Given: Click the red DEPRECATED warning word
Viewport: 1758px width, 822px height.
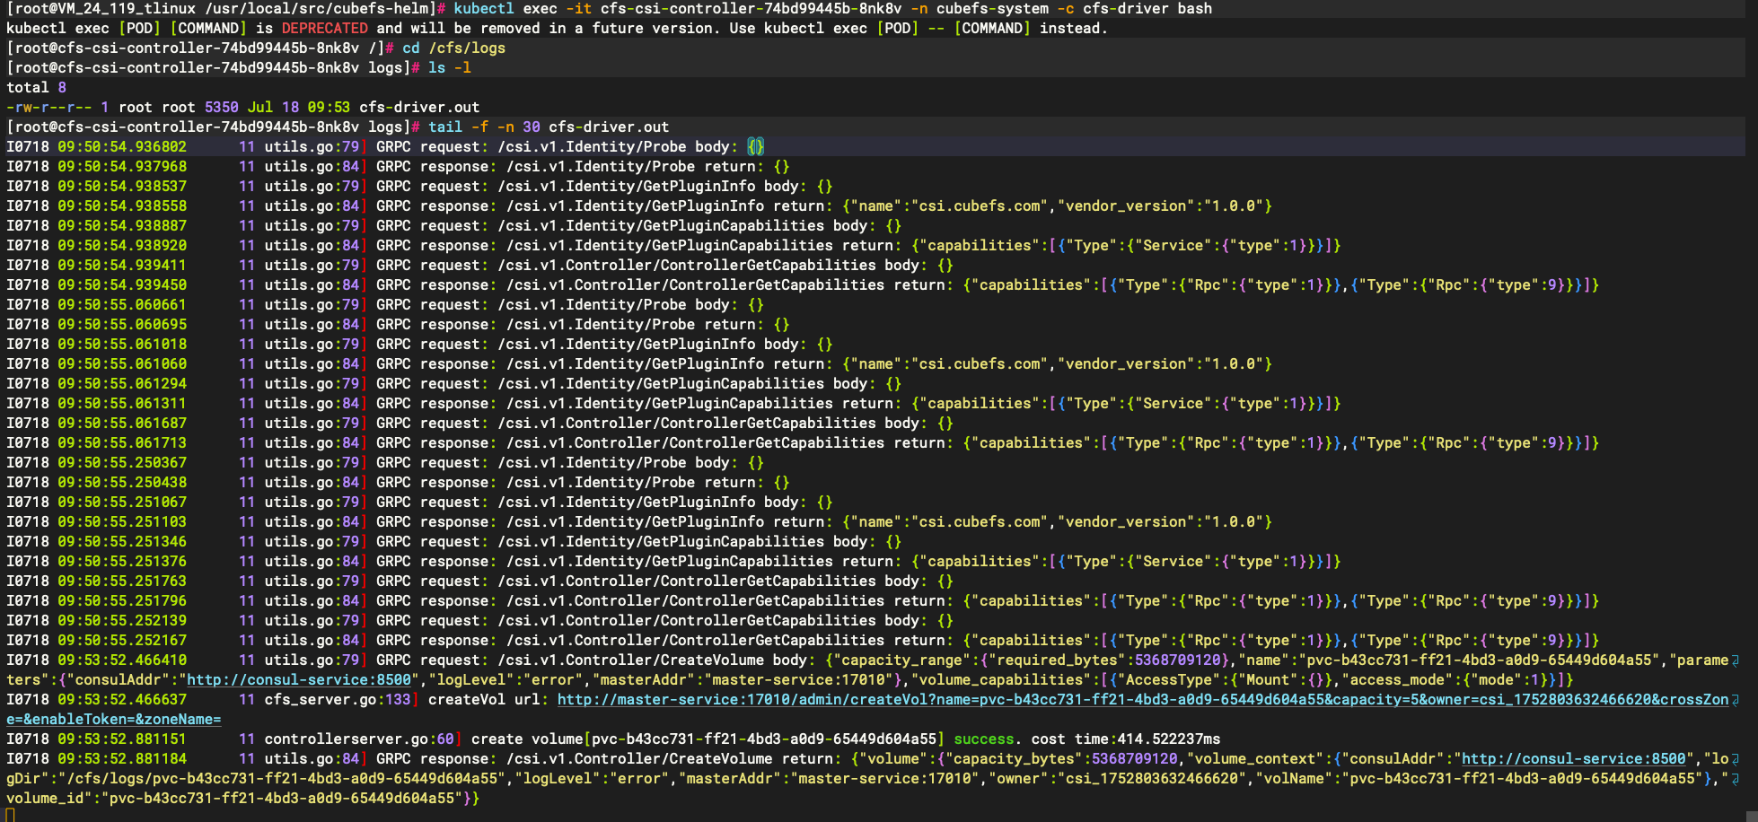Looking at the screenshot, I should pyautogui.click(x=325, y=28).
